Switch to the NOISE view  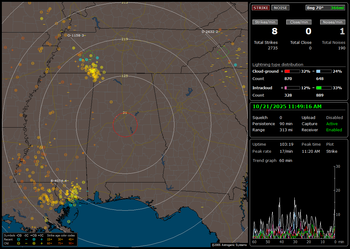[x=280, y=8]
